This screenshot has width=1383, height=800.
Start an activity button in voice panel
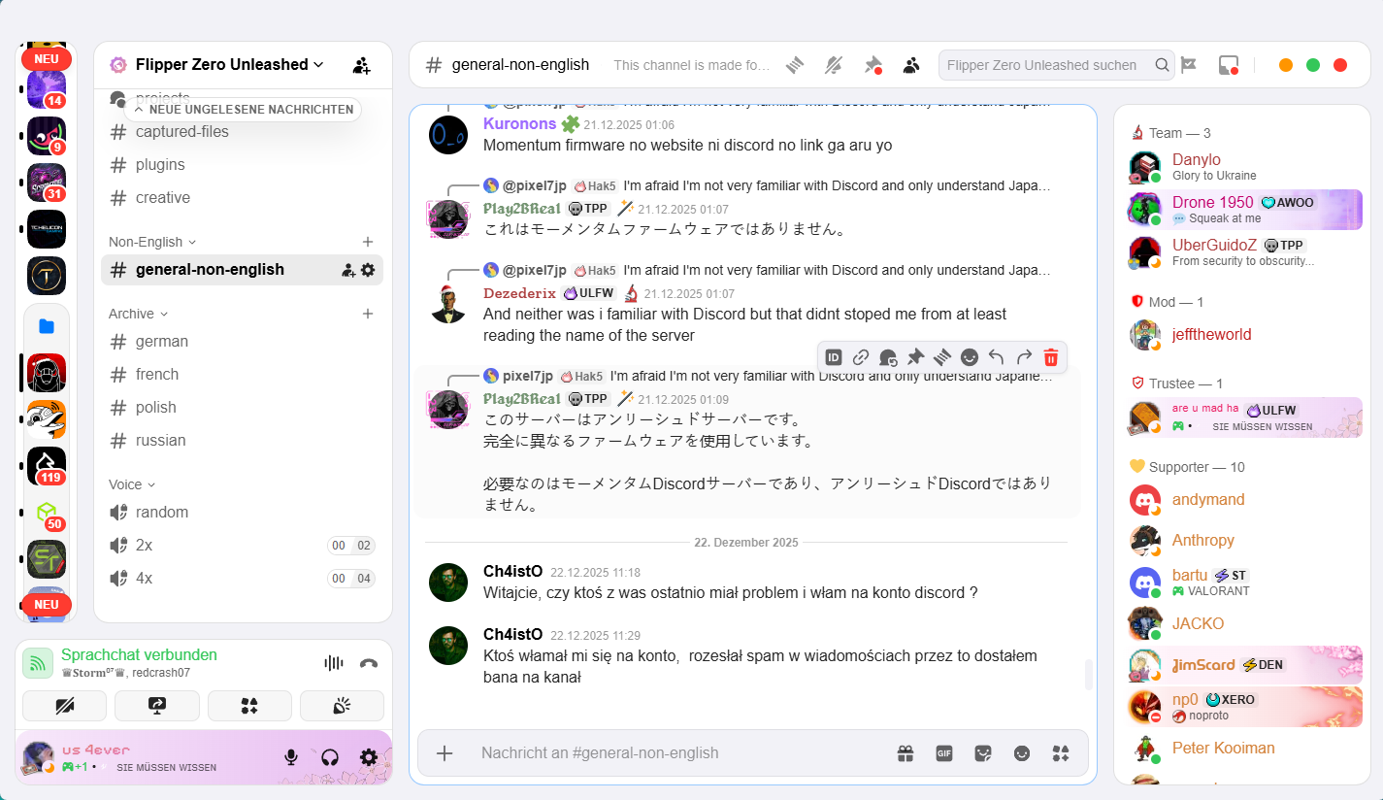(x=249, y=706)
